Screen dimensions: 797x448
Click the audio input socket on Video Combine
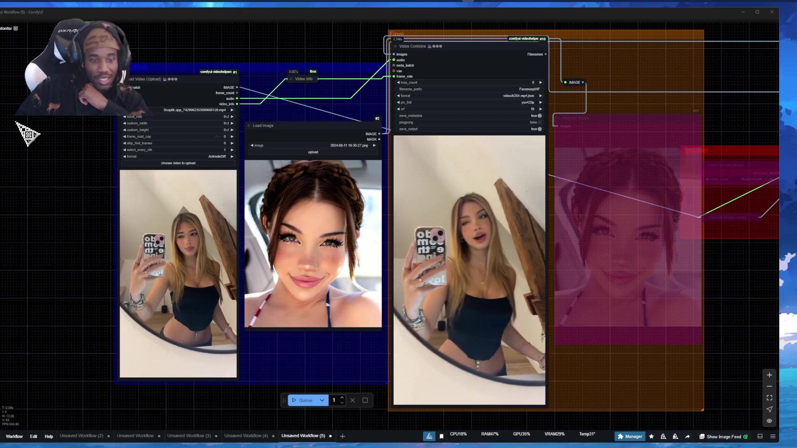tap(394, 60)
